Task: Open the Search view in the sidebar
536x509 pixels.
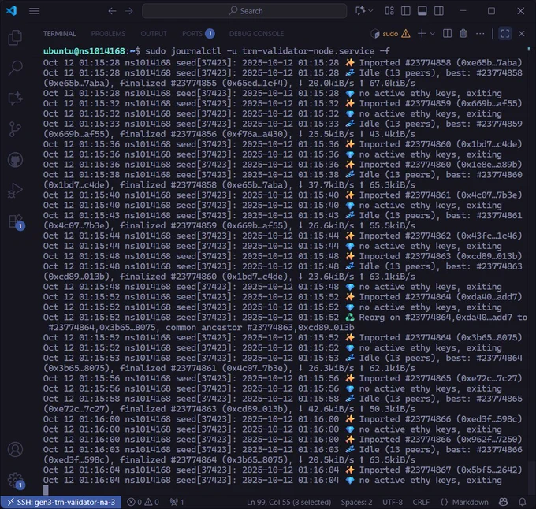Action: tap(15, 68)
